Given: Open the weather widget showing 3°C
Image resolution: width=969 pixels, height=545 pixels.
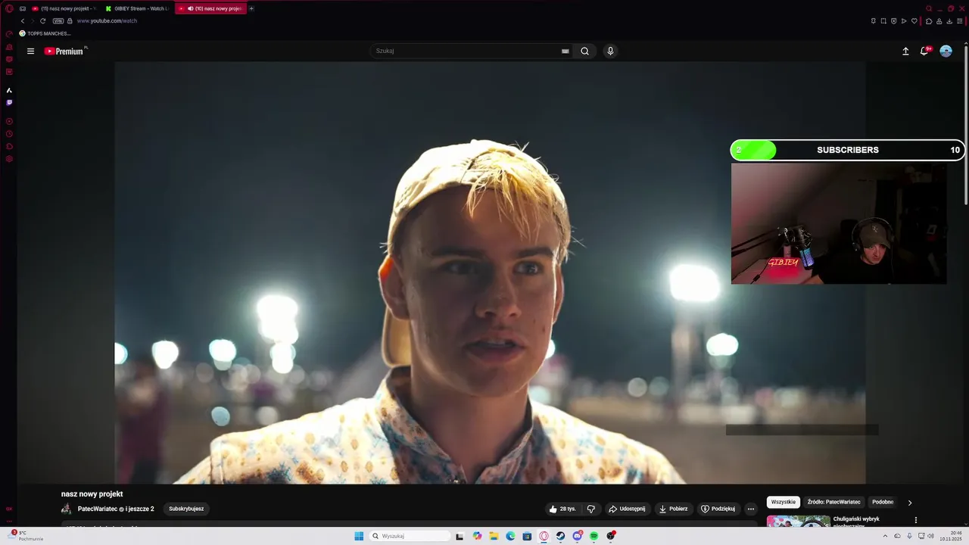Looking at the screenshot, I should pyautogui.click(x=26, y=536).
